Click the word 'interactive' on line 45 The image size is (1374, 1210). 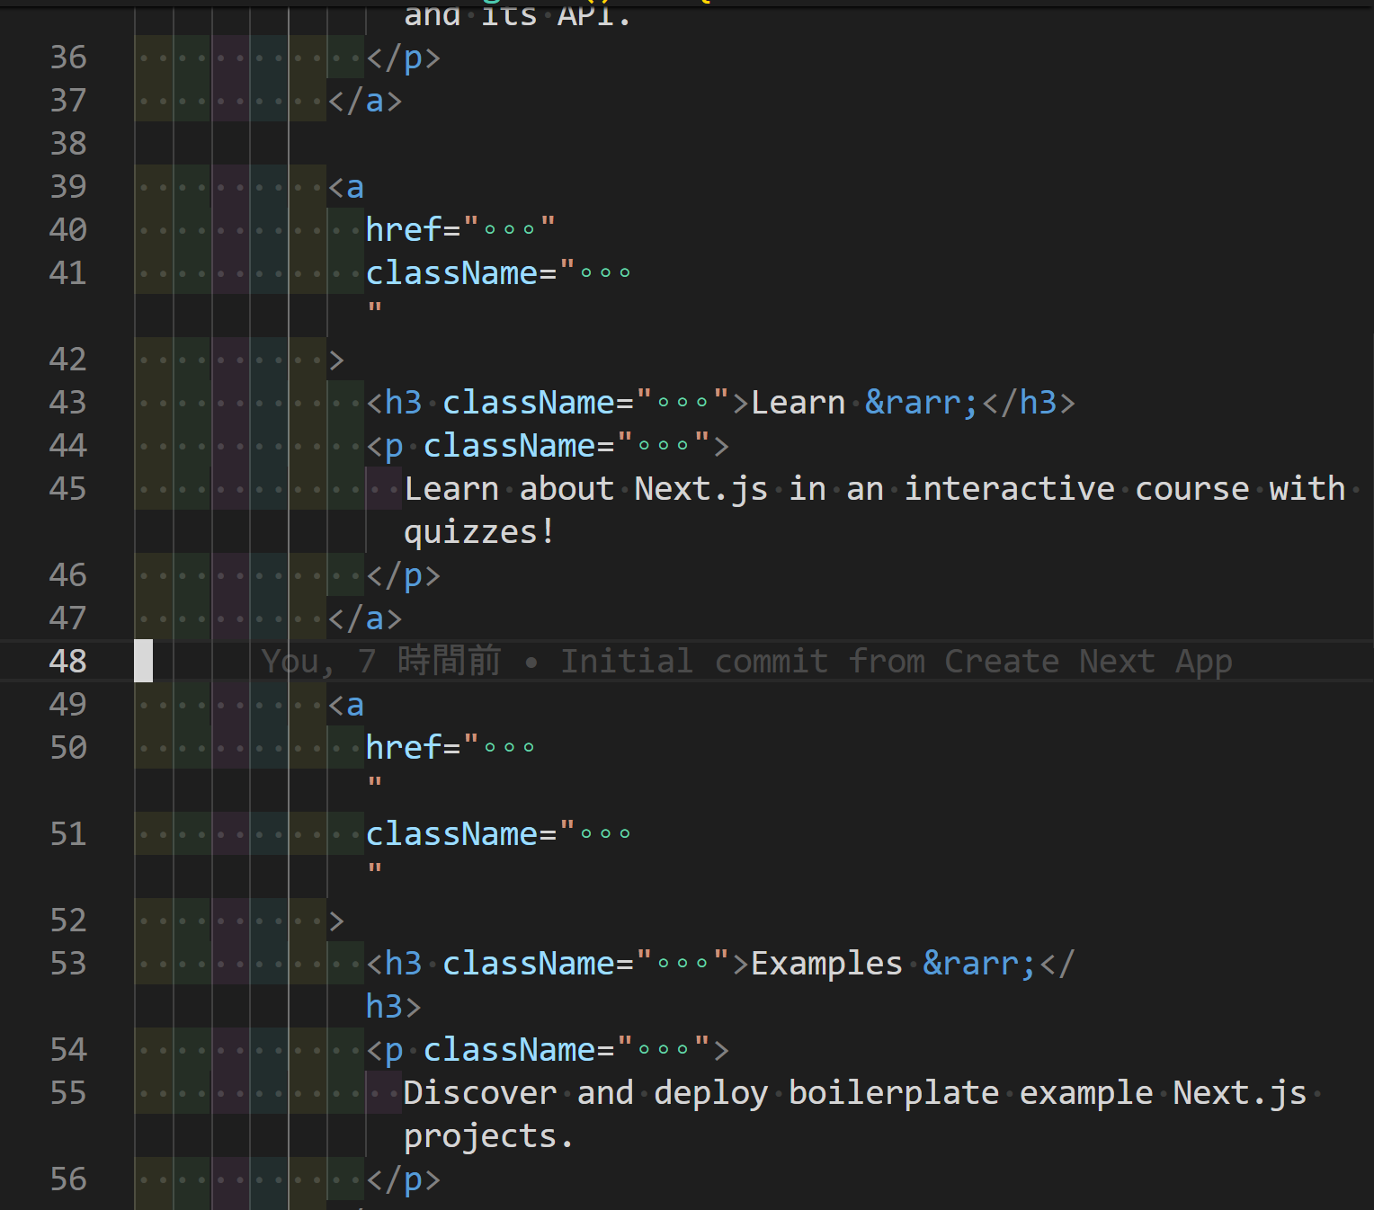1009,489
